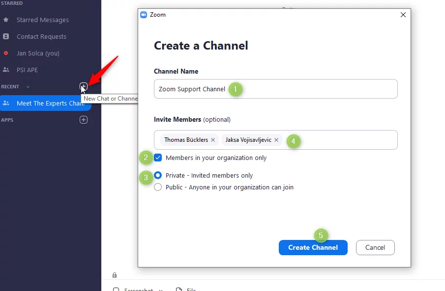Click inside the Invite Members field
Screen dimensions: 445x291
tap(344, 140)
